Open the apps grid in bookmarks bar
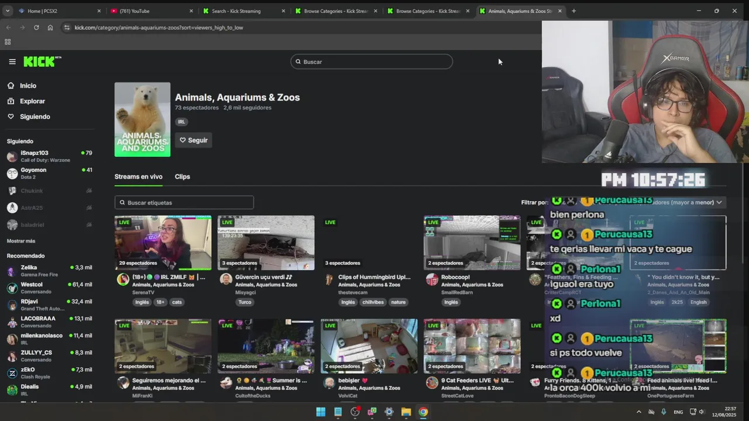The width and height of the screenshot is (749, 421). (x=8, y=42)
